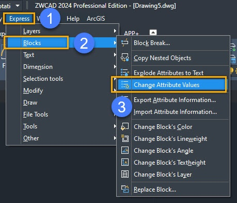The width and height of the screenshot is (237, 203).
Task: Click the Explode Attributes to Text icon
Action: (x=125, y=72)
